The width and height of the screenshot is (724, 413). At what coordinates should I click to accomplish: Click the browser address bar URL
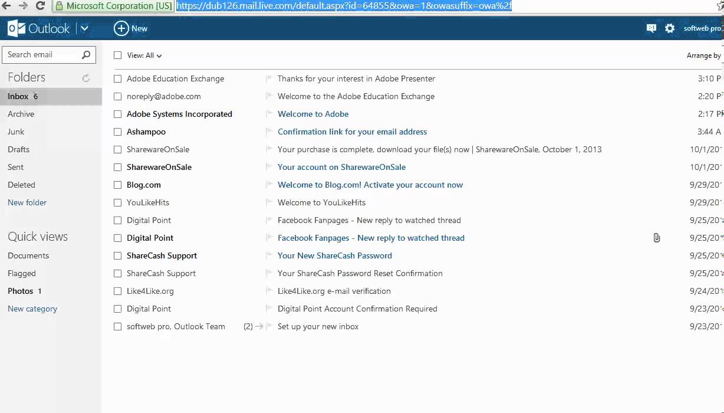click(x=344, y=6)
